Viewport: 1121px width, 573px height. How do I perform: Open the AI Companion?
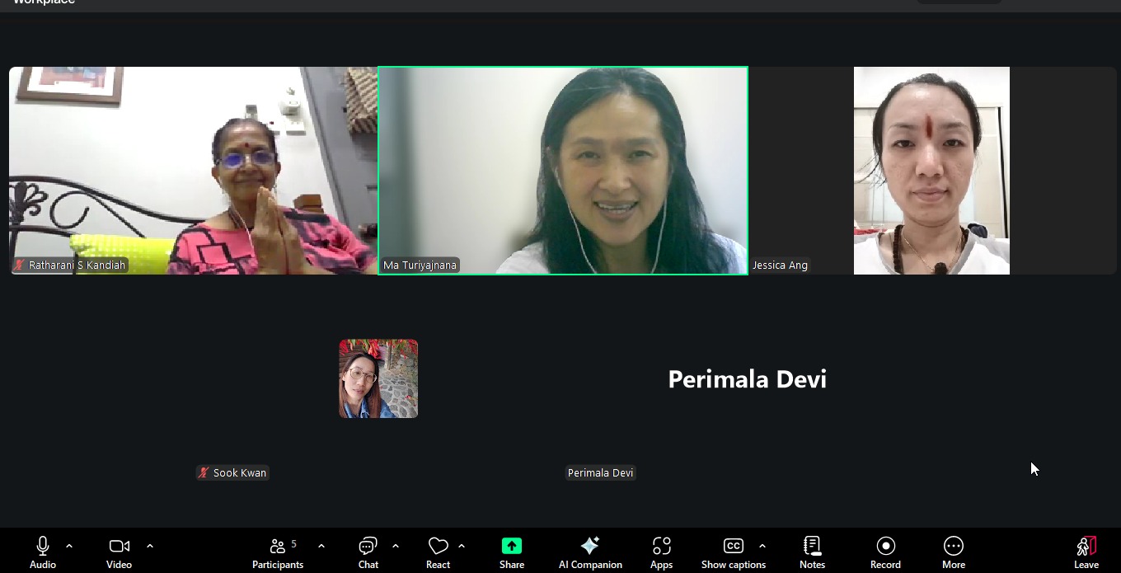[x=590, y=547]
